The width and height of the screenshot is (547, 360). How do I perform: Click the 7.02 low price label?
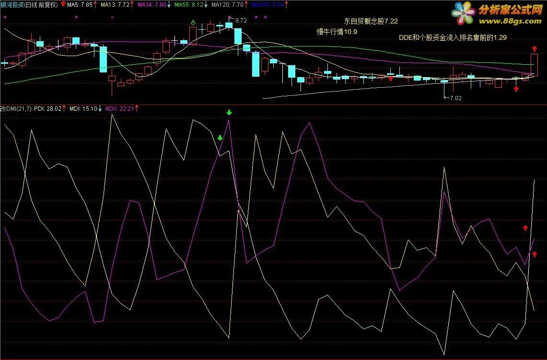pyautogui.click(x=456, y=98)
